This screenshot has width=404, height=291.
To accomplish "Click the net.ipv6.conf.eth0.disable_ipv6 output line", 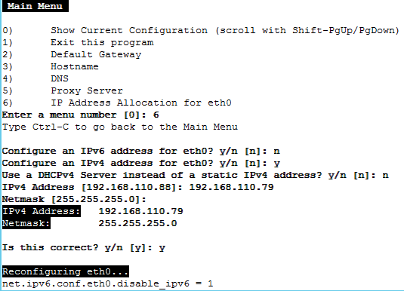I will (108, 283).
